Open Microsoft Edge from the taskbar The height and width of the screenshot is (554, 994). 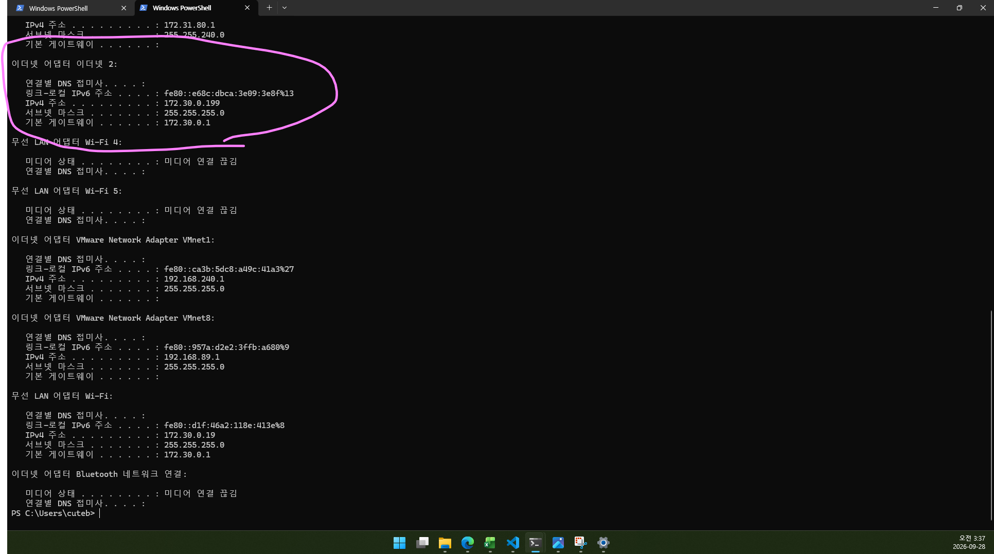[x=468, y=543]
